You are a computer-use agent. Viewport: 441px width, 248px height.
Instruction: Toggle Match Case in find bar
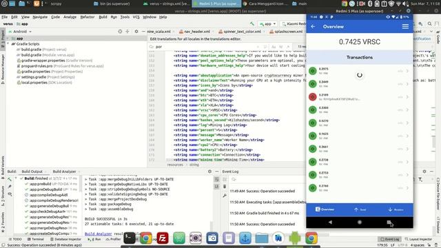(274, 47)
